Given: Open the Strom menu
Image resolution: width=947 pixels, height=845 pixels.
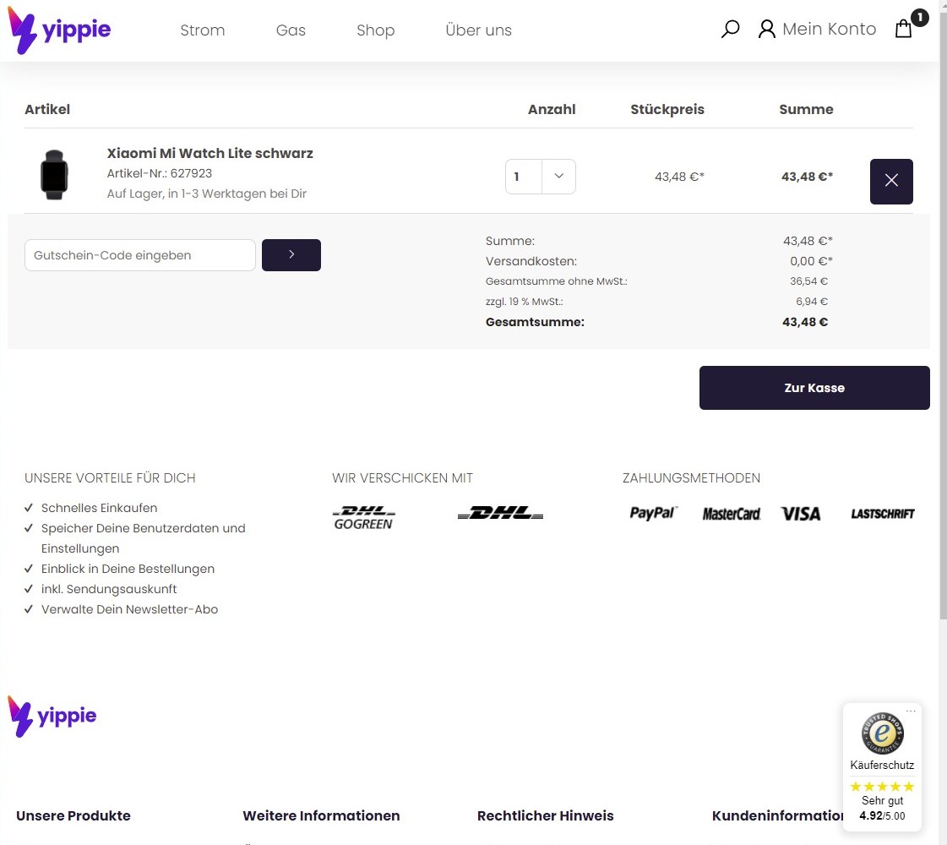Looking at the screenshot, I should tap(202, 30).
